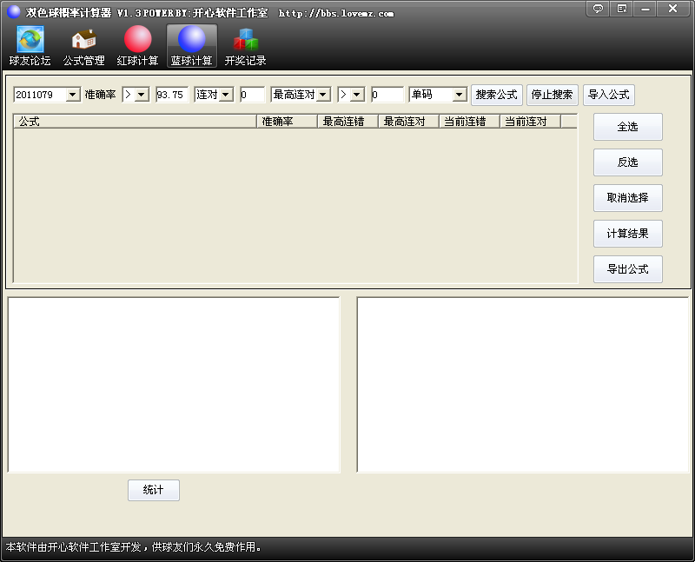Screen dimensions: 695x562
Task: Sort by 最高连错 column header
Action: coord(348,122)
